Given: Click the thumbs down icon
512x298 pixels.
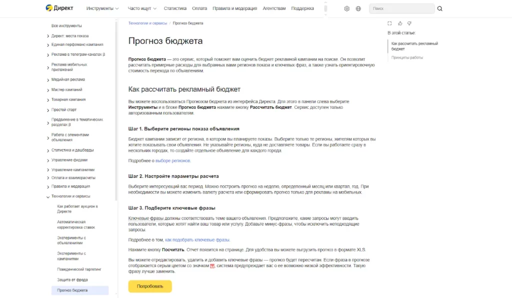Looking at the screenshot, I should click(x=409, y=23).
